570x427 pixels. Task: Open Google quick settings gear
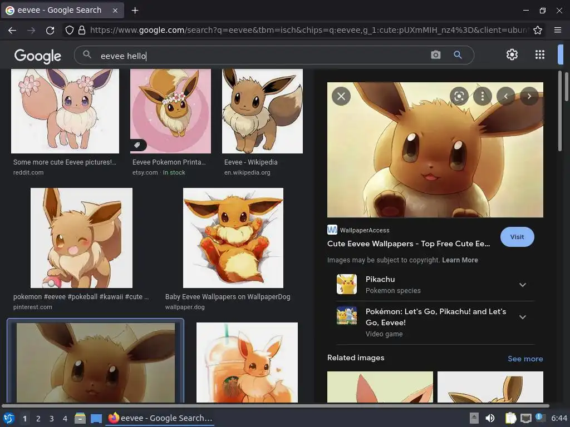point(512,54)
